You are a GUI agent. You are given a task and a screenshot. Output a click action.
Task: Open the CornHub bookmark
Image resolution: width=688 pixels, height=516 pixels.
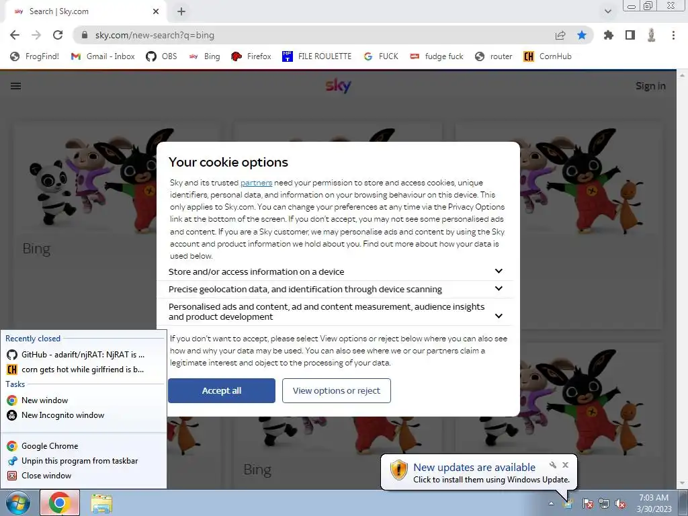pos(548,56)
